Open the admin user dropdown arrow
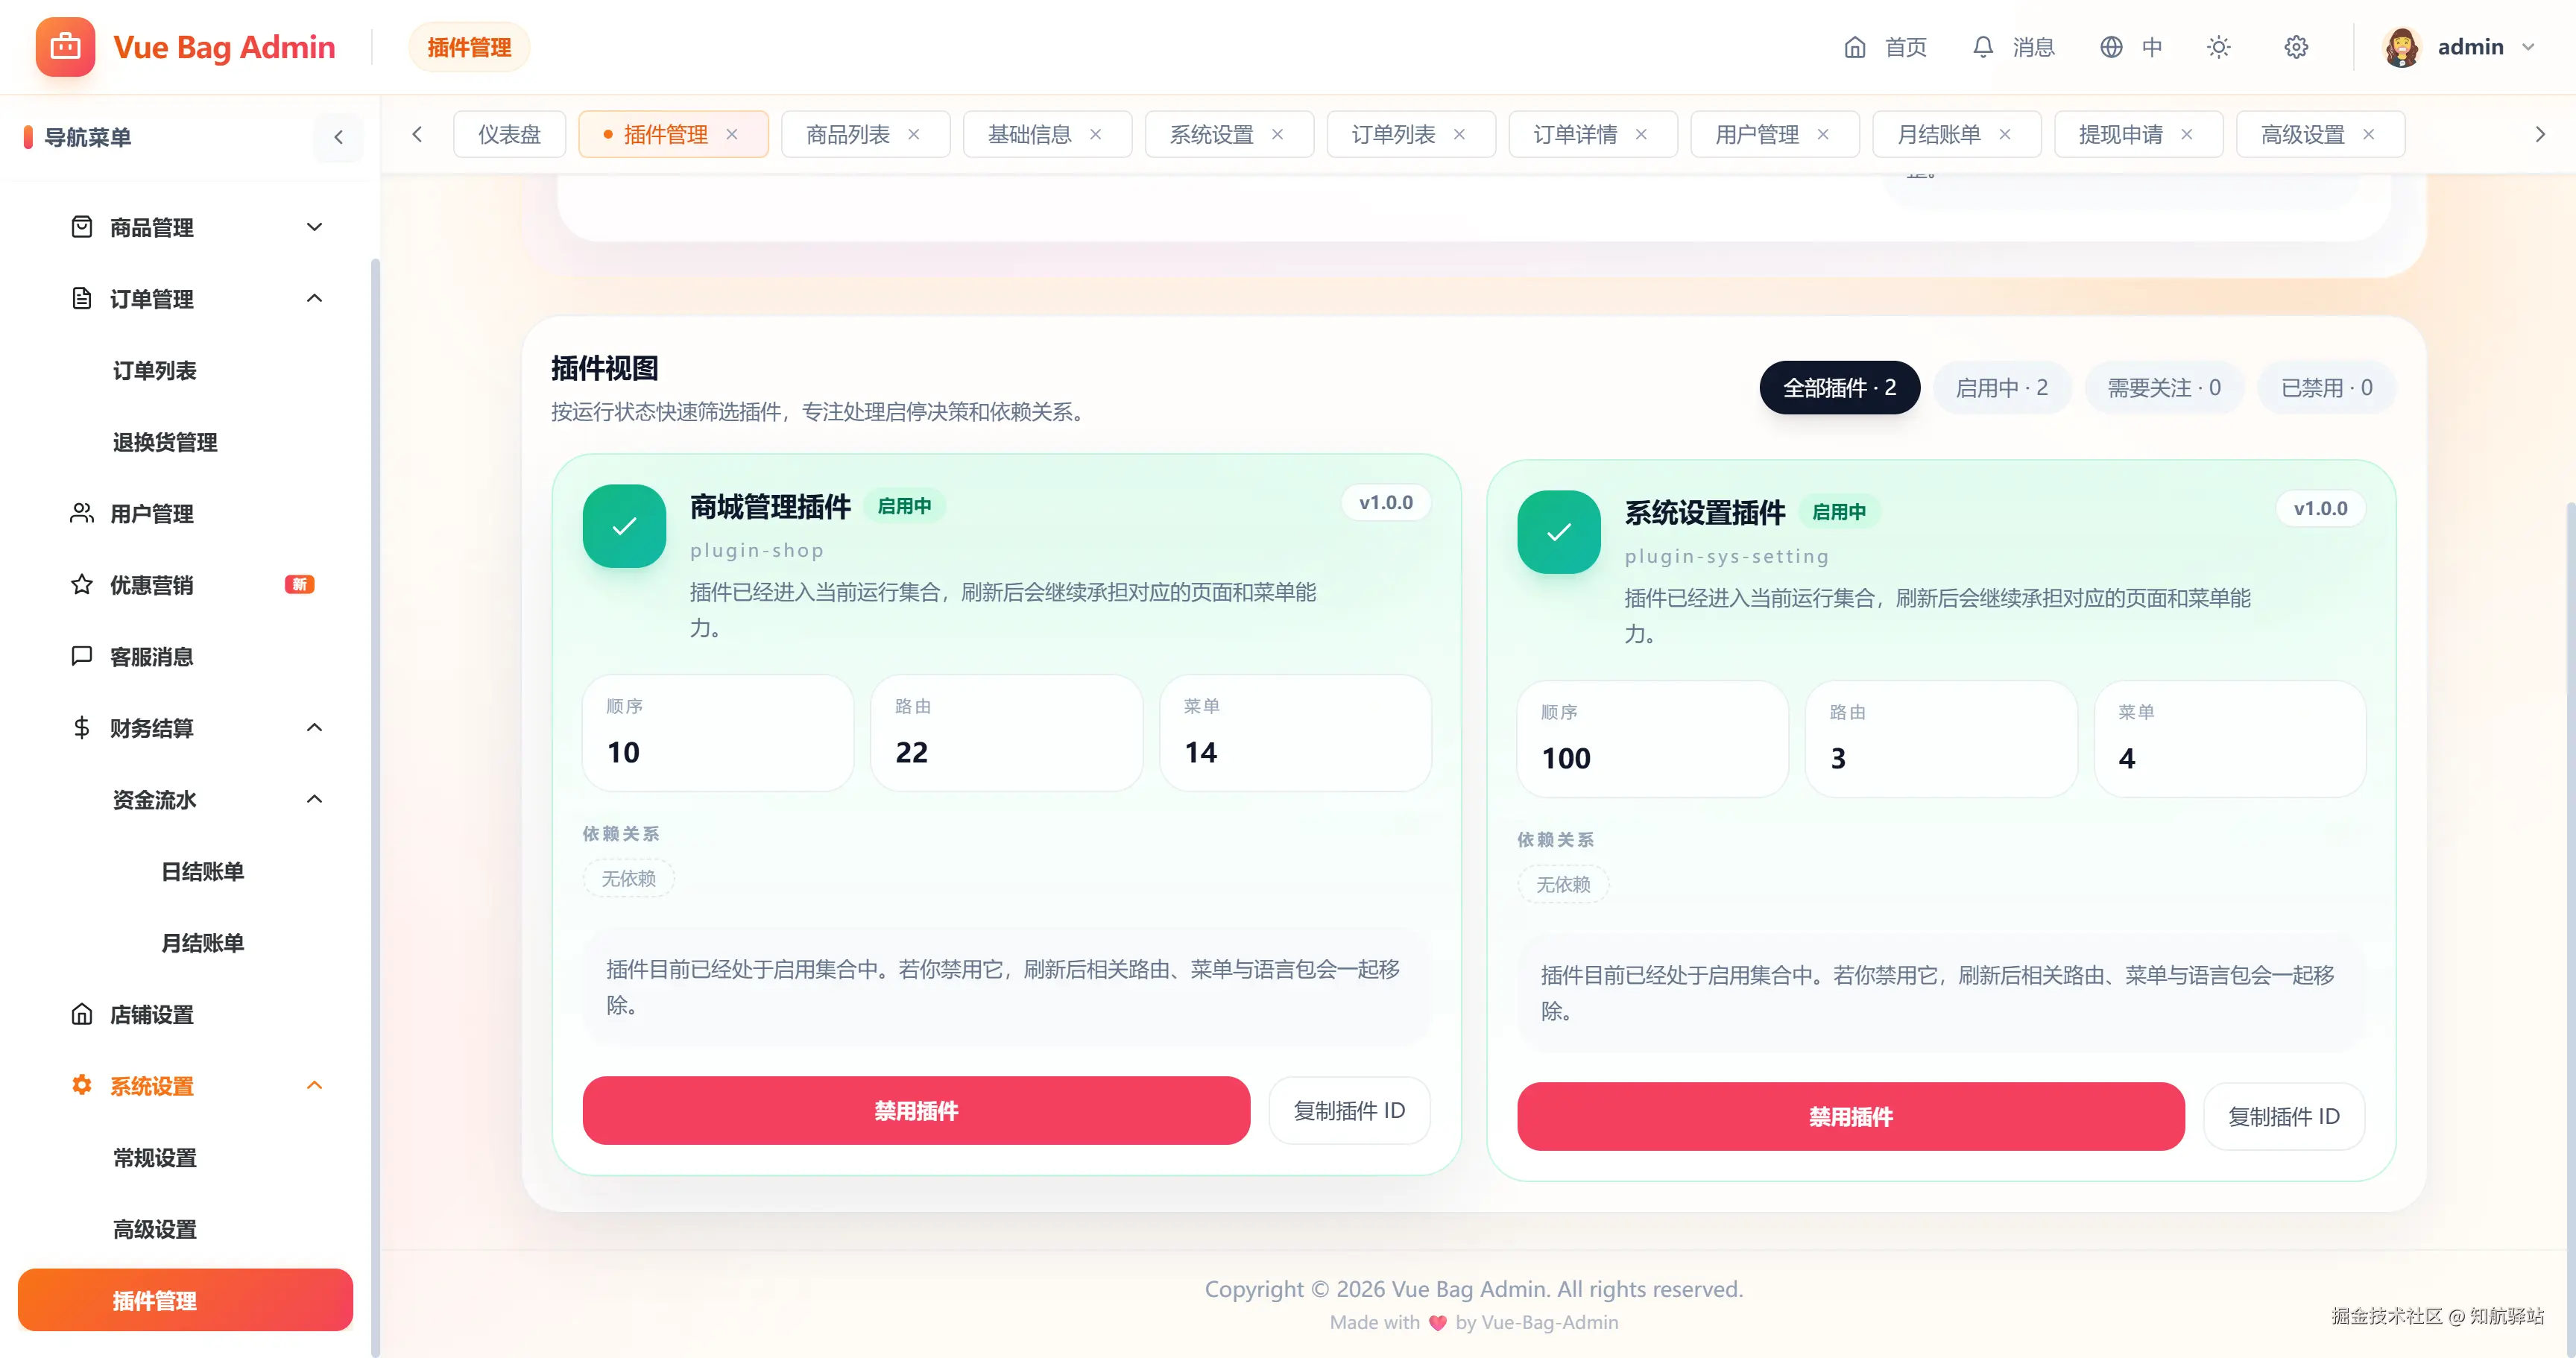2576x1358 pixels. coord(2528,47)
